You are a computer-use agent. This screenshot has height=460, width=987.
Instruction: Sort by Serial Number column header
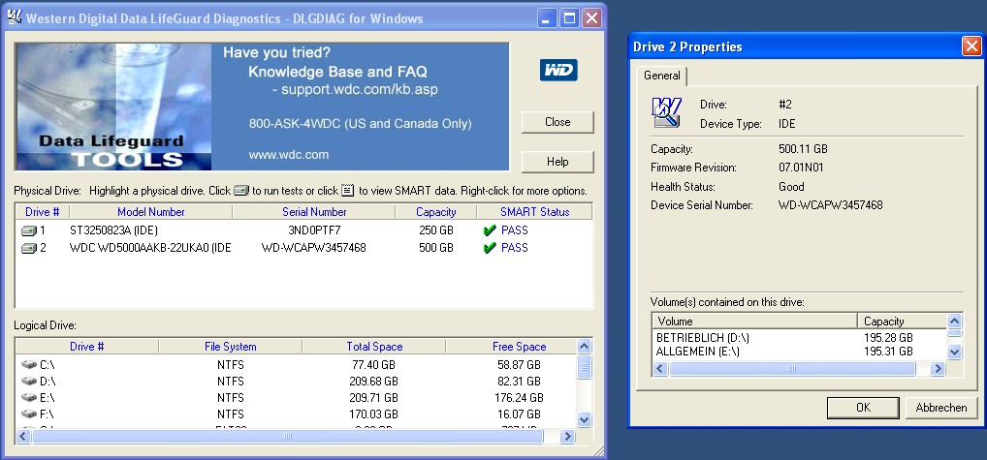pos(314,212)
